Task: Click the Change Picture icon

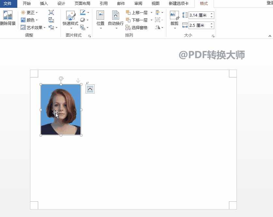Action: pyautogui.click(x=51, y=20)
